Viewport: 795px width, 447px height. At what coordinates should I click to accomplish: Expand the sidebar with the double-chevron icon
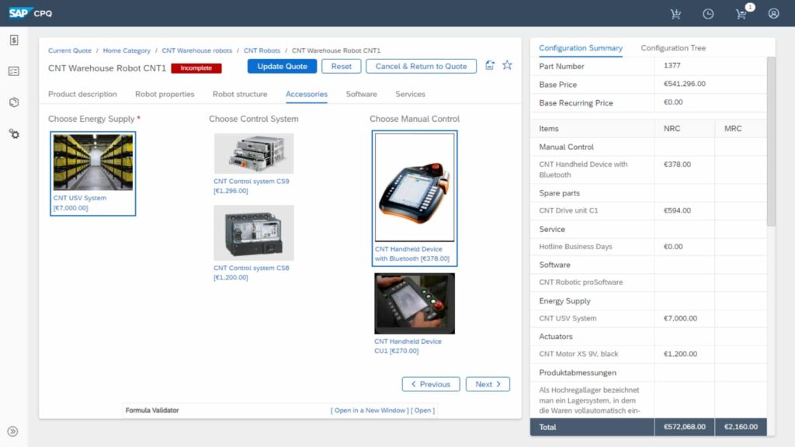tap(13, 431)
